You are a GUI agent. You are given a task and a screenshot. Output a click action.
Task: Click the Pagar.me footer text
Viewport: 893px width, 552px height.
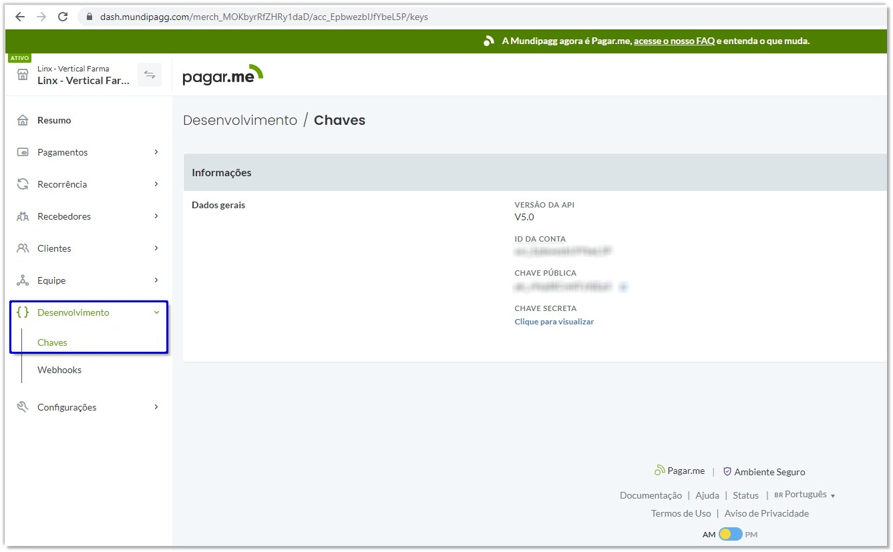686,471
